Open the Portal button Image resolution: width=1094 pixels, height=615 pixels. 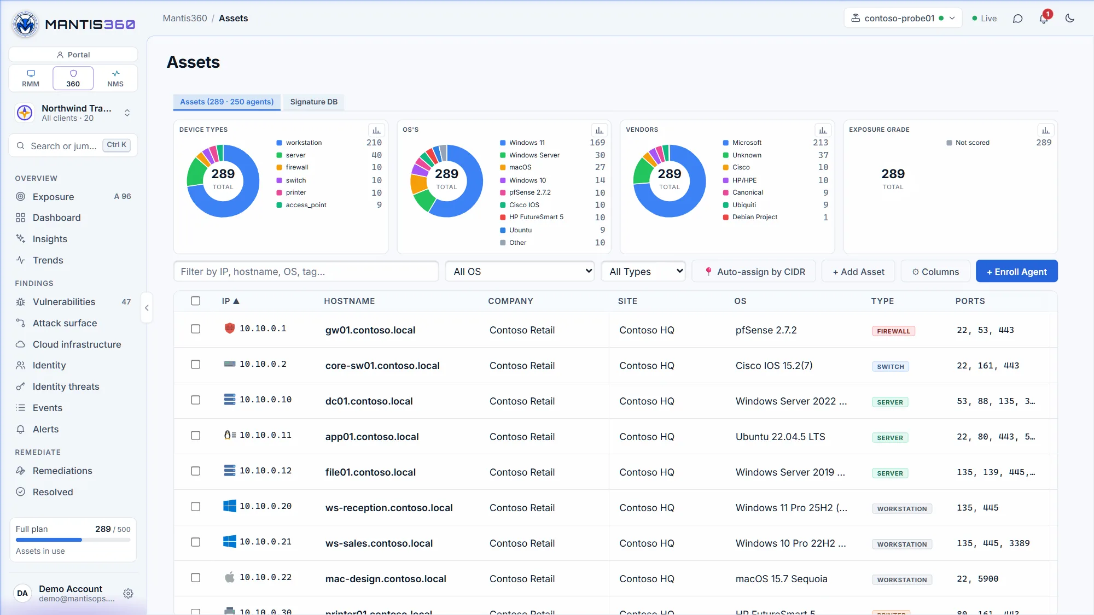pos(73,55)
